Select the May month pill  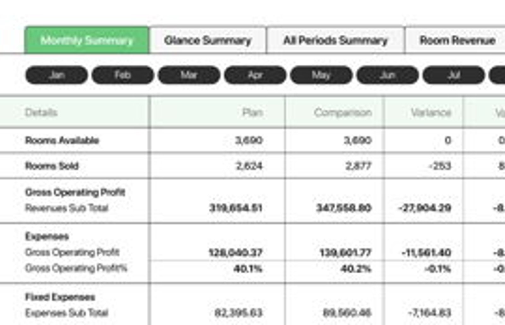(321, 75)
